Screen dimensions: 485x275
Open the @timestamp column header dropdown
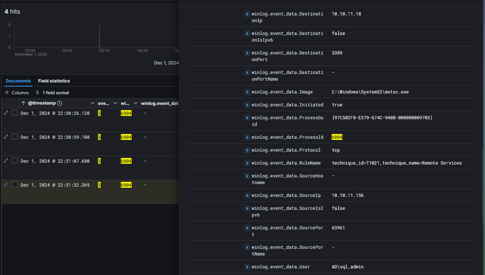92,104
